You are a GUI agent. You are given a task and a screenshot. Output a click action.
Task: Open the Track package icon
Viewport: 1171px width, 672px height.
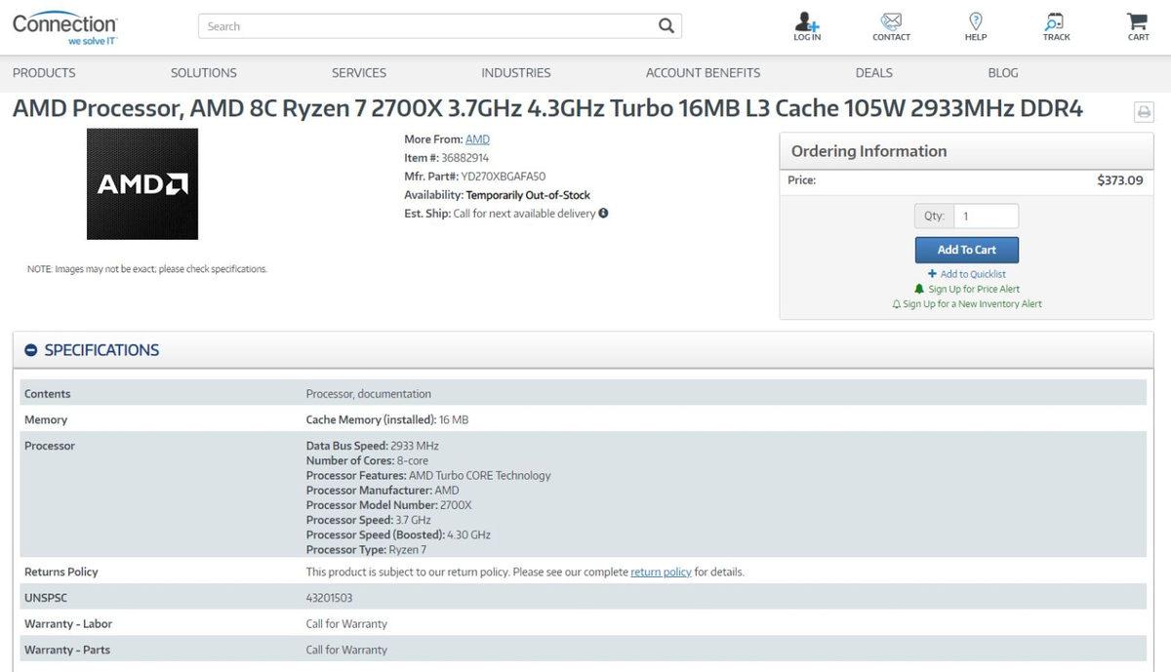1055,21
